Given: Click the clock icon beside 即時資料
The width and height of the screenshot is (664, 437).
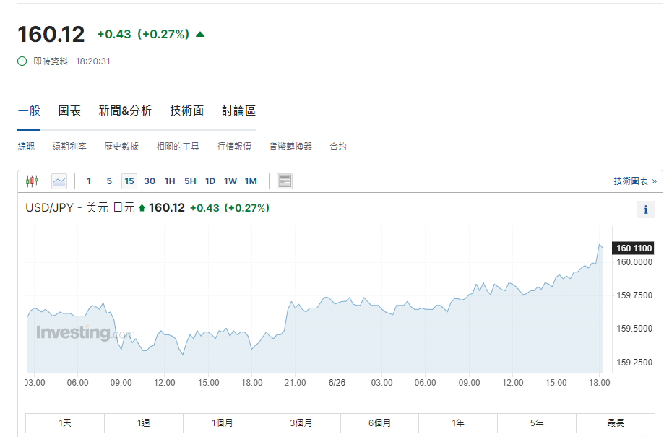Looking at the screenshot, I should click(x=21, y=61).
